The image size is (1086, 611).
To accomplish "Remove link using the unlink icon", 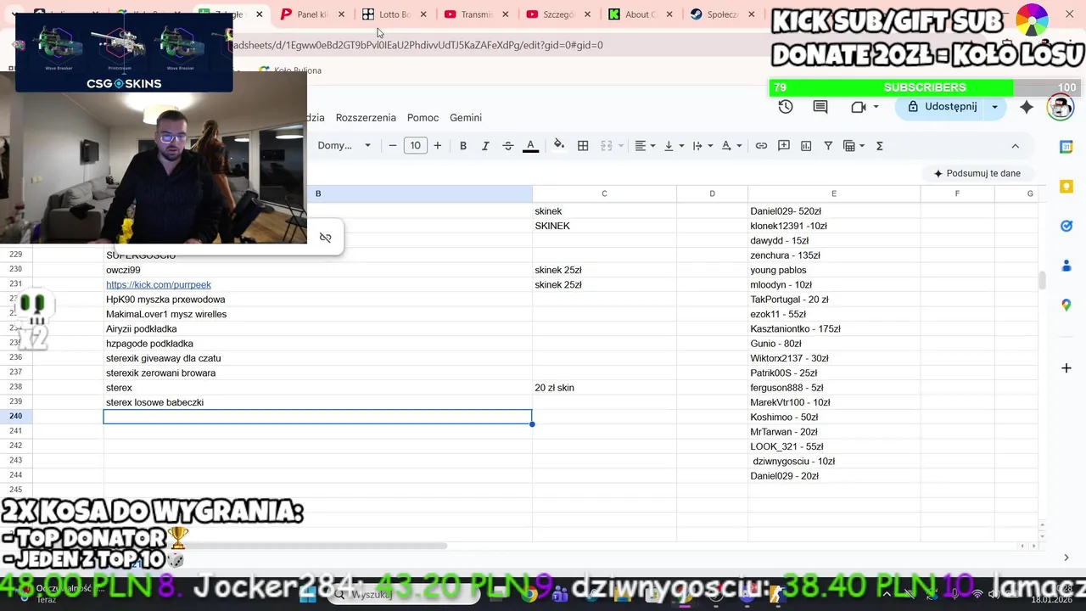I will [325, 238].
